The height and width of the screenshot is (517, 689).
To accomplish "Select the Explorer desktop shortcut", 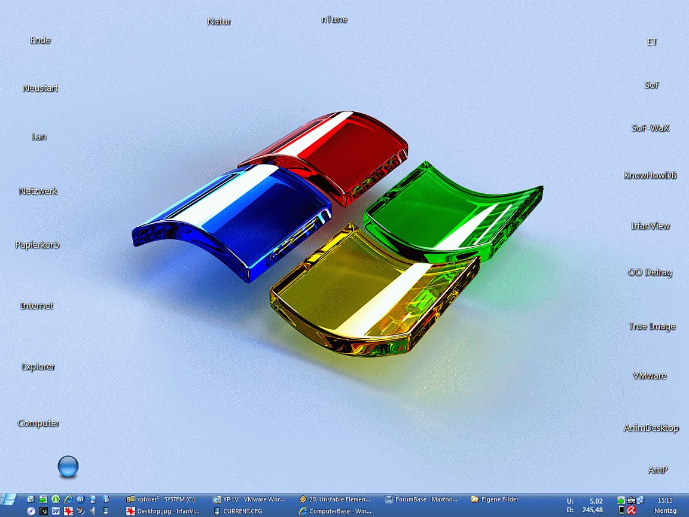I will (38, 366).
